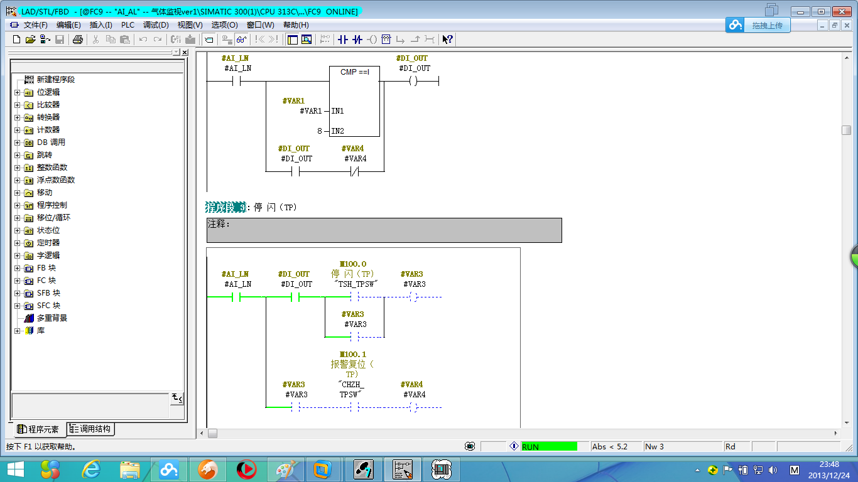Select 新建程序段 in the element tree
This screenshot has width=858, height=482.
pyautogui.click(x=55, y=80)
